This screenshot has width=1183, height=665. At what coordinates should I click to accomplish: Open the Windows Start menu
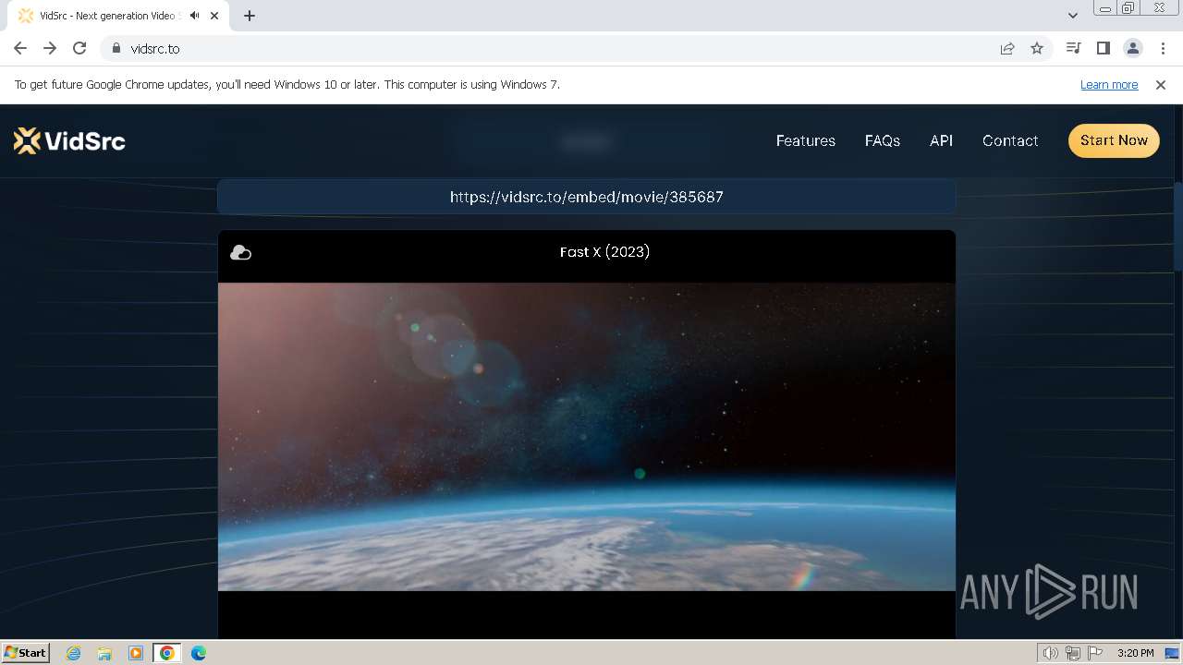26,652
